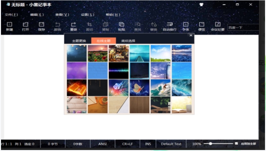Pick the purple geometric theme thumbnail
This screenshot has height=151, width=266.
click(x=77, y=70)
